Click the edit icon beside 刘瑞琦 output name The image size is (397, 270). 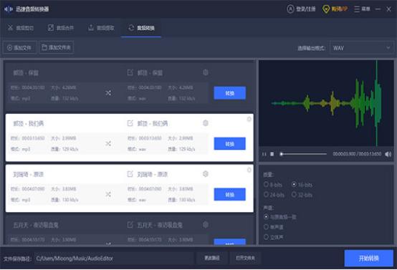point(130,174)
